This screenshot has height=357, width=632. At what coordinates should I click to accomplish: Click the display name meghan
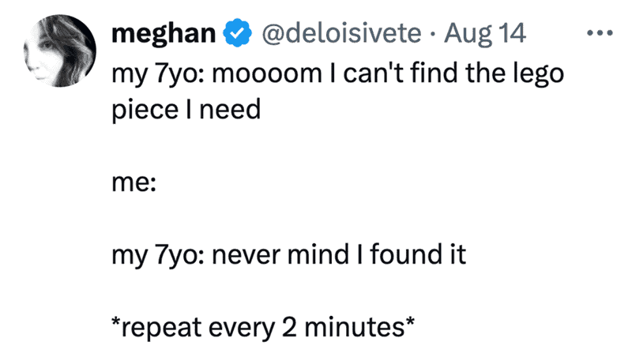click(x=164, y=33)
